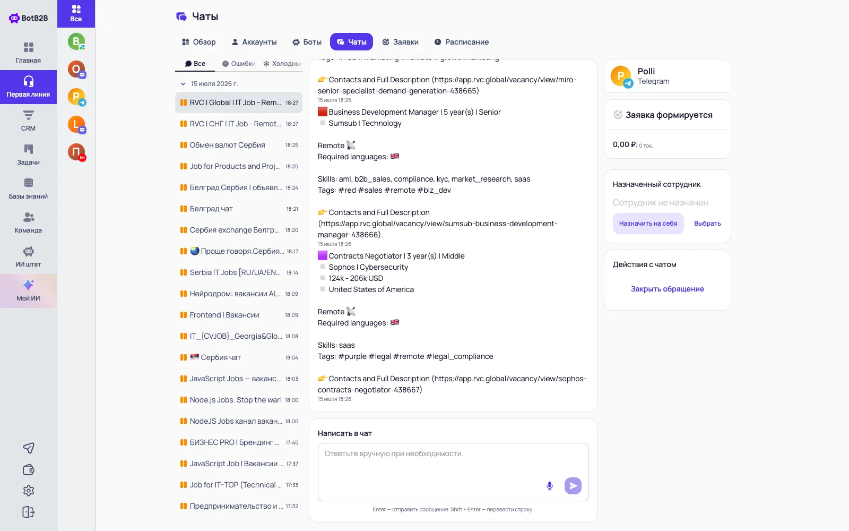This screenshot has width=849, height=531.
Task: Open Команда section
Action: click(x=28, y=223)
